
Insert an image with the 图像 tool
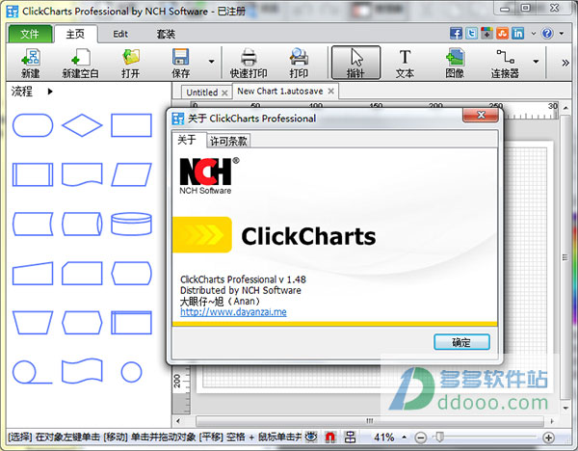click(x=455, y=63)
